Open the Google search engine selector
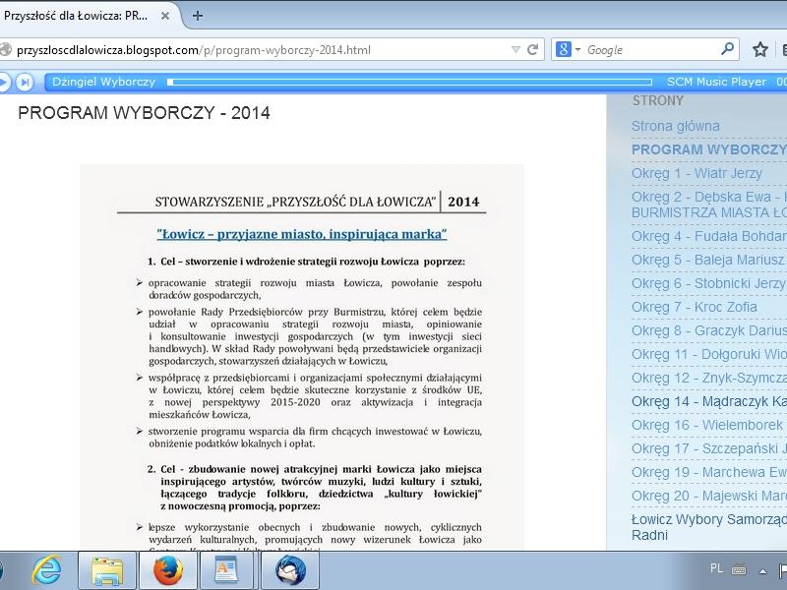Screen dimensions: 787x590 pyautogui.click(x=569, y=50)
